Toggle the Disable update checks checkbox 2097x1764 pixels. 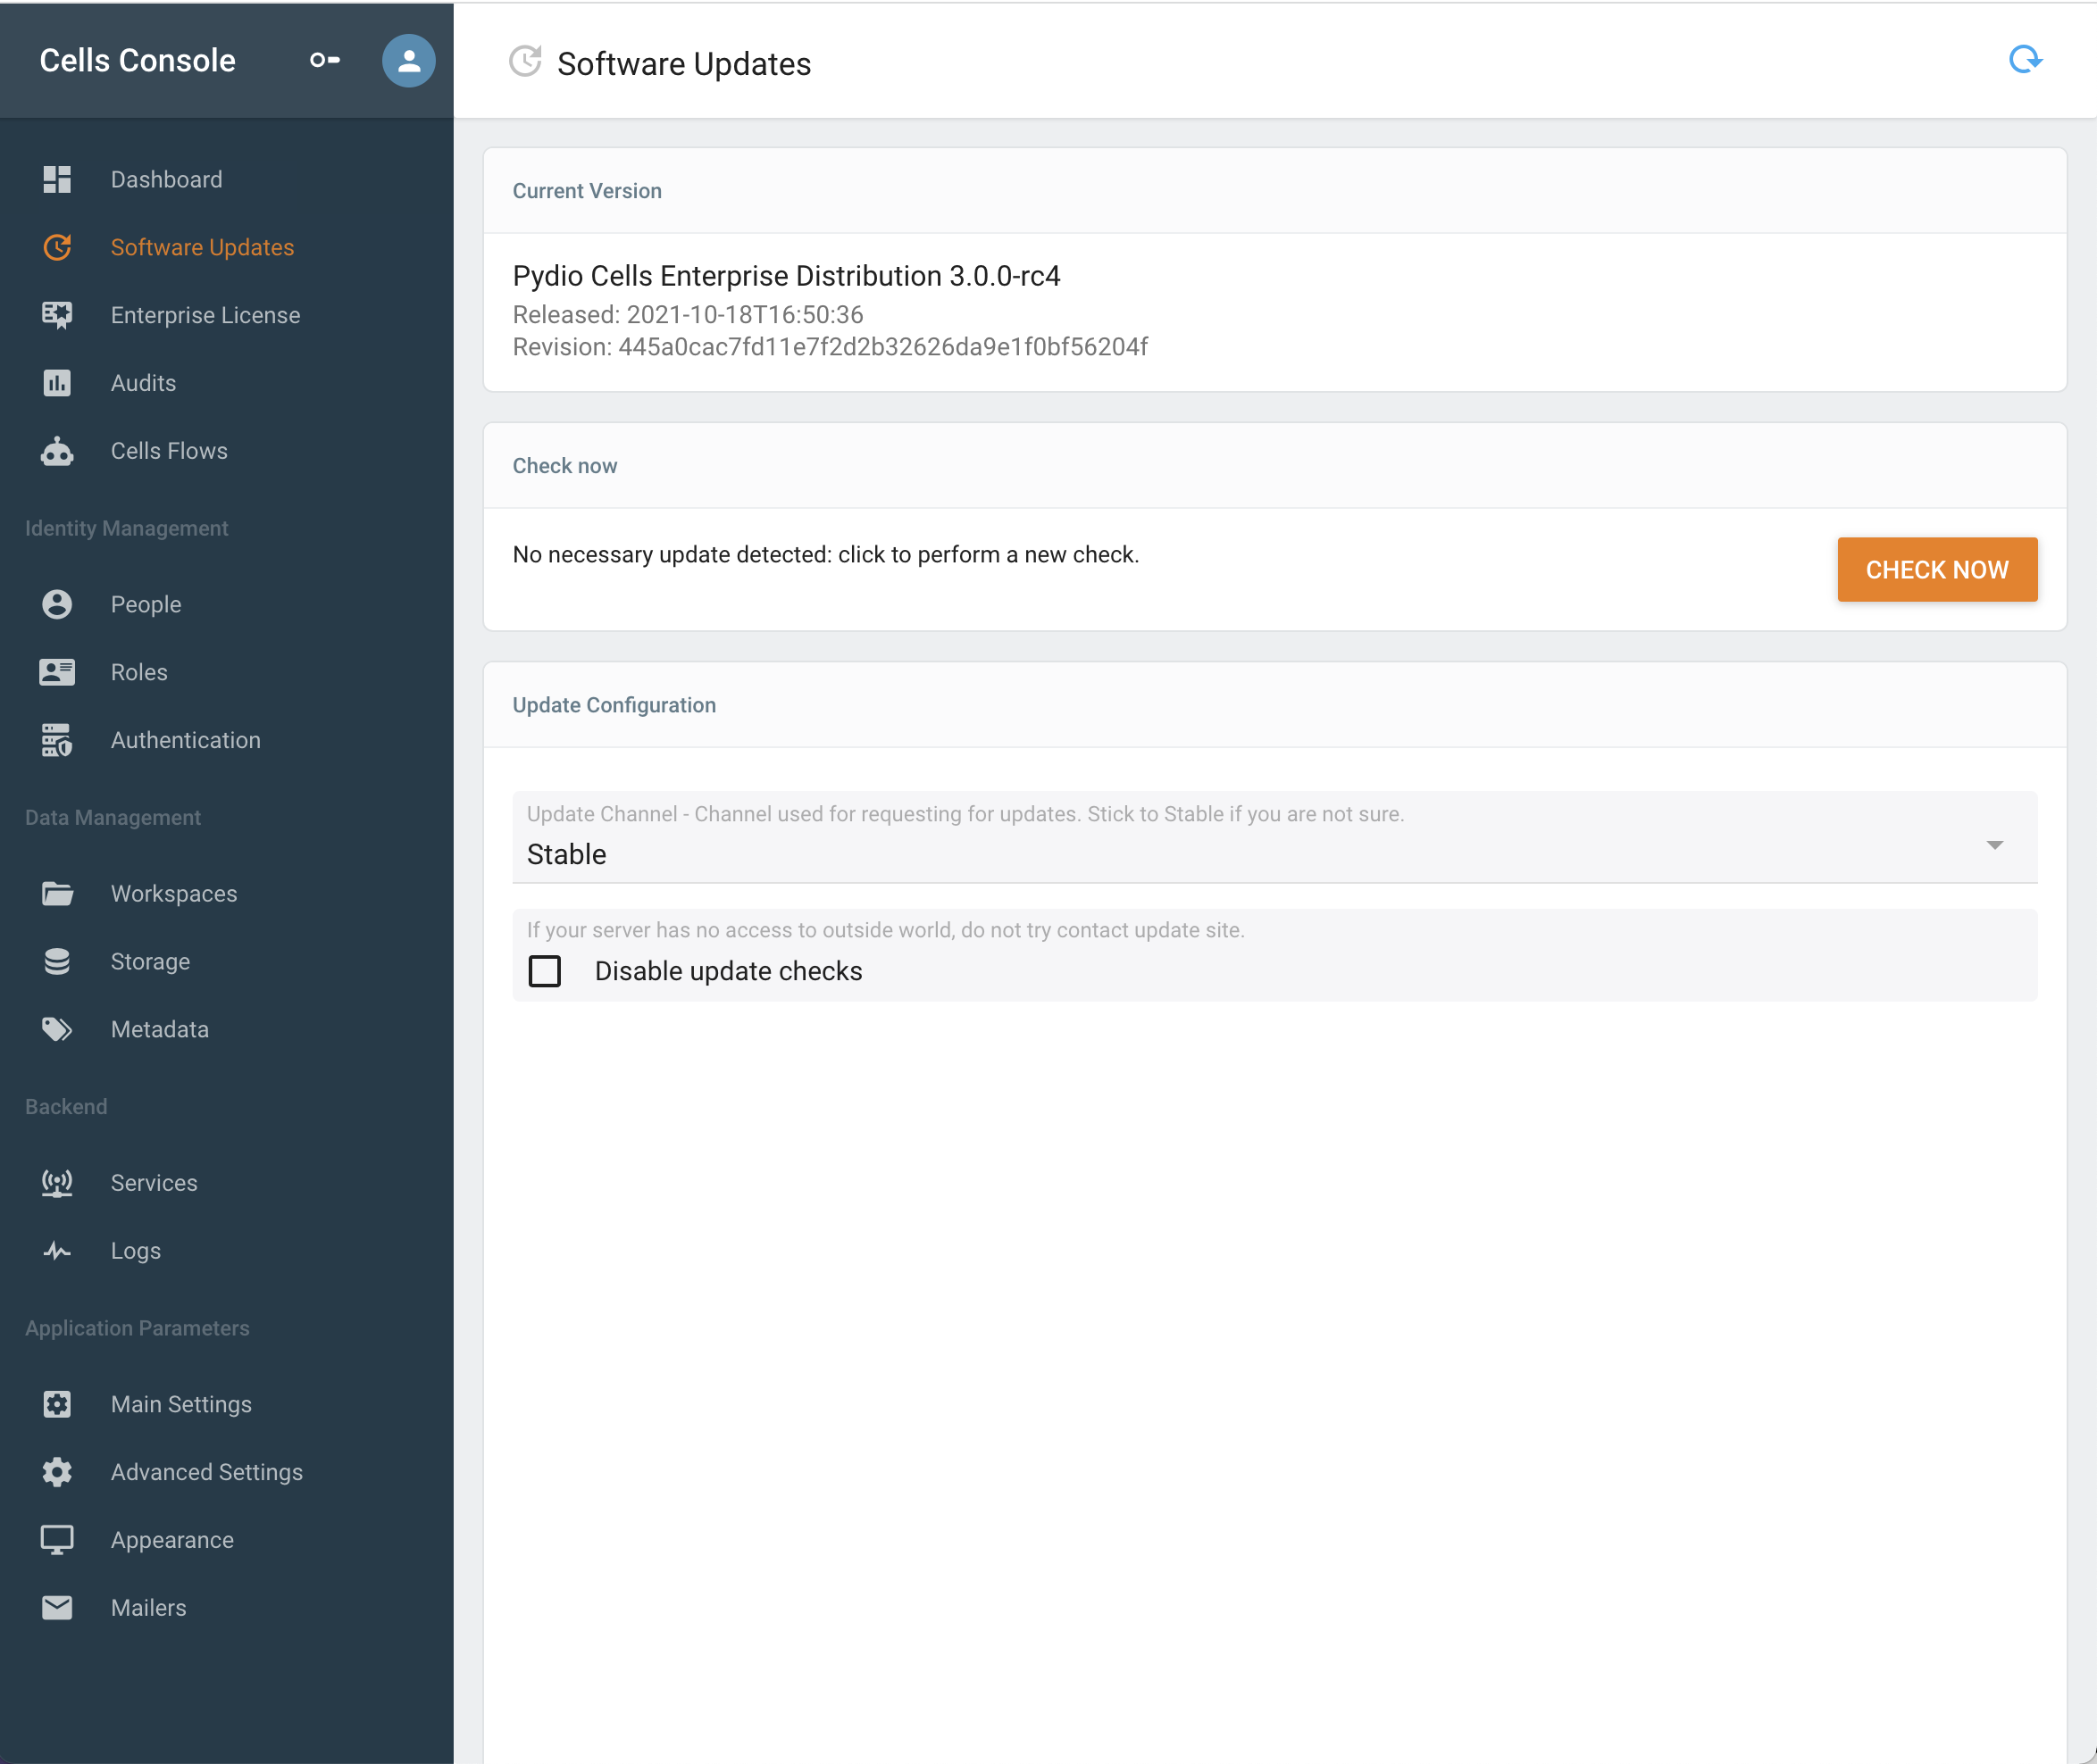(544, 971)
